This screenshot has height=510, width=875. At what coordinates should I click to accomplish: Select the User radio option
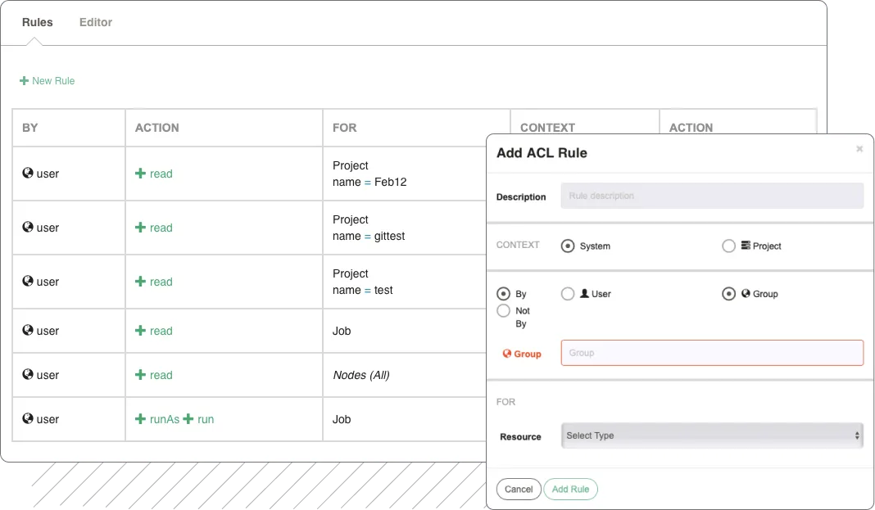click(x=568, y=294)
